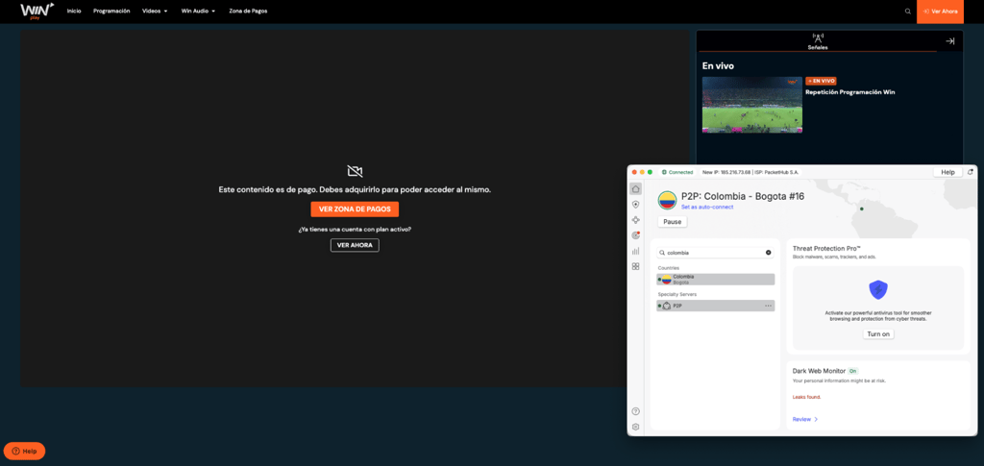Open the statistics bar-chart sidebar icon
The width and height of the screenshot is (984, 466).
[x=636, y=251]
